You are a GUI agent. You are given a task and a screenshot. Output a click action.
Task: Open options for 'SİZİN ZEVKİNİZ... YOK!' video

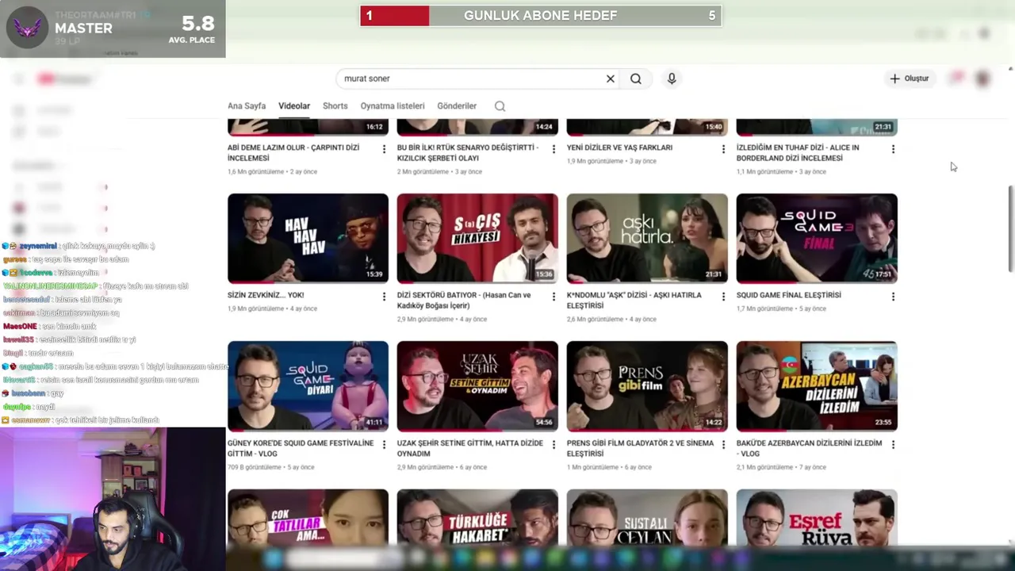384,297
